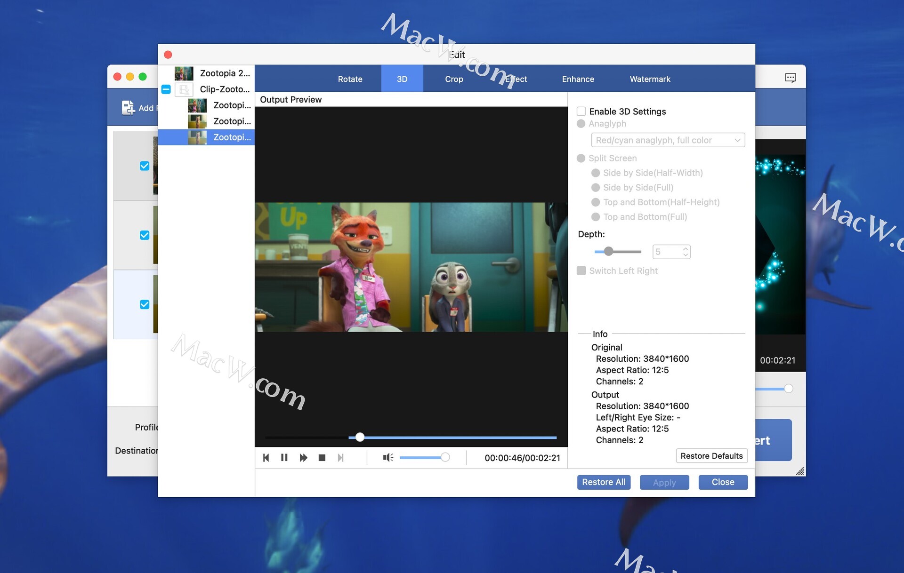Collapse the Clip-Zooto tree group toggle
The width and height of the screenshot is (904, 573).
coord(166,89)
